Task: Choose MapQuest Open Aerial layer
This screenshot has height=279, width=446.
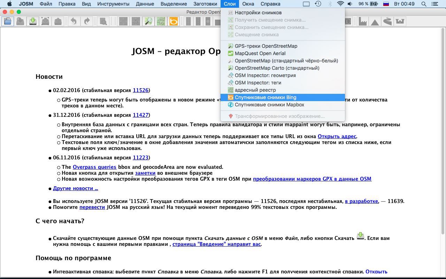Action: coord(283,53)
